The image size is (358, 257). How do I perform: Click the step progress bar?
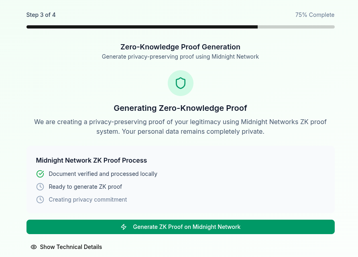[x=180, y=27]
